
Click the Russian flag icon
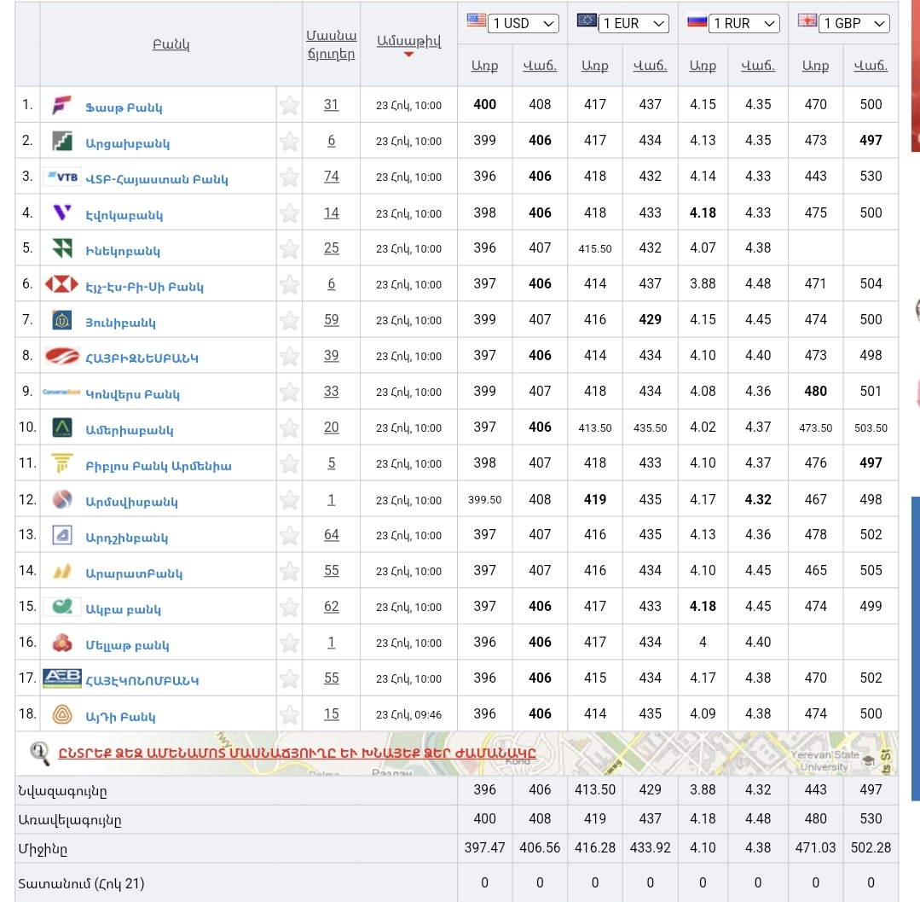(x=697, y=21)
